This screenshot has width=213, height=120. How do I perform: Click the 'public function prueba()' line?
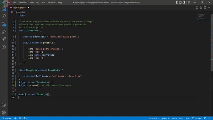39,43
